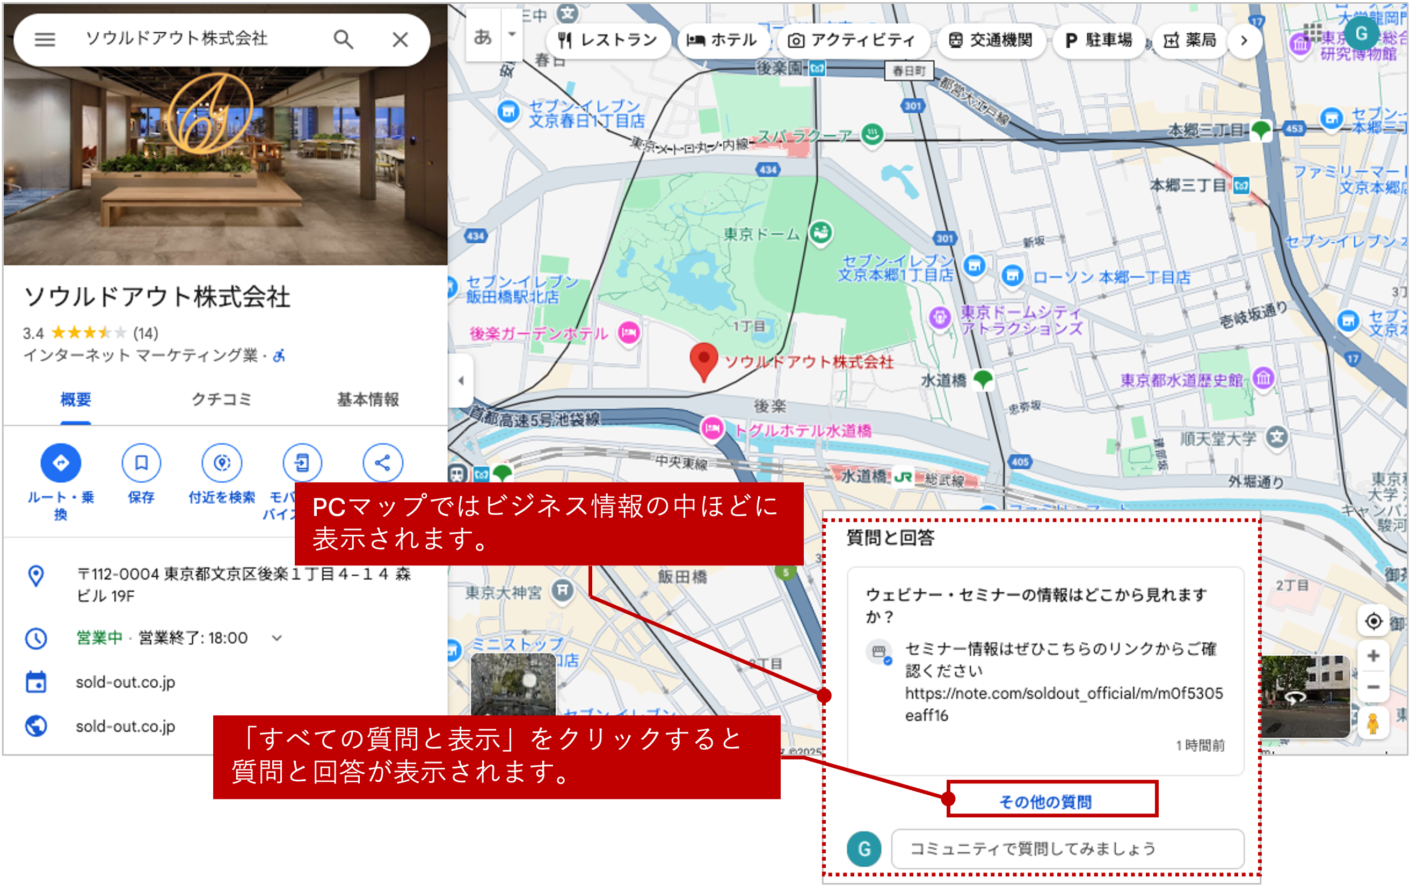Click the ルート・乗換 directions icon

pos(60,463)
